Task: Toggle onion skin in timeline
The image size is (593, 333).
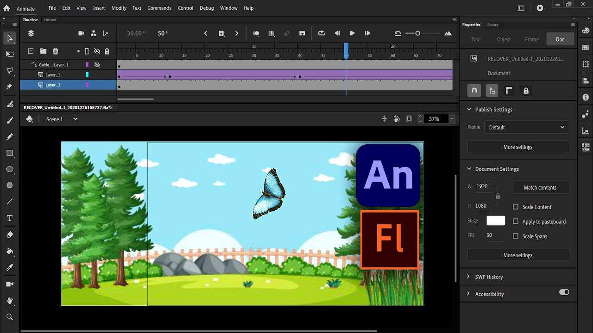Action: click(256, 33)
